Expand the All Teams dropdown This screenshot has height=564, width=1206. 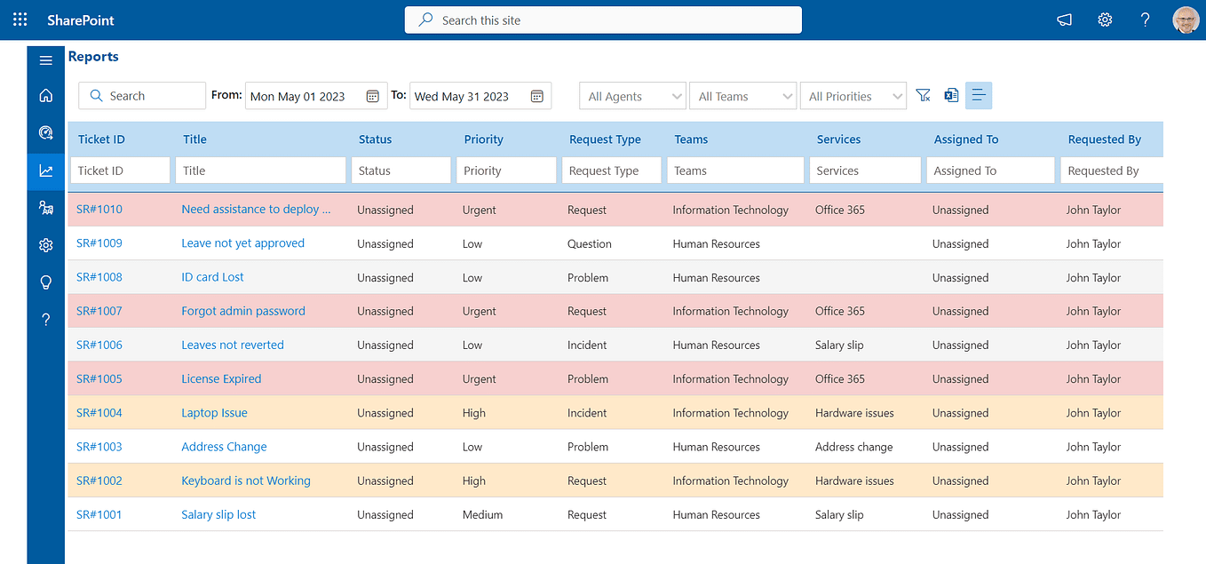(742, 95)
